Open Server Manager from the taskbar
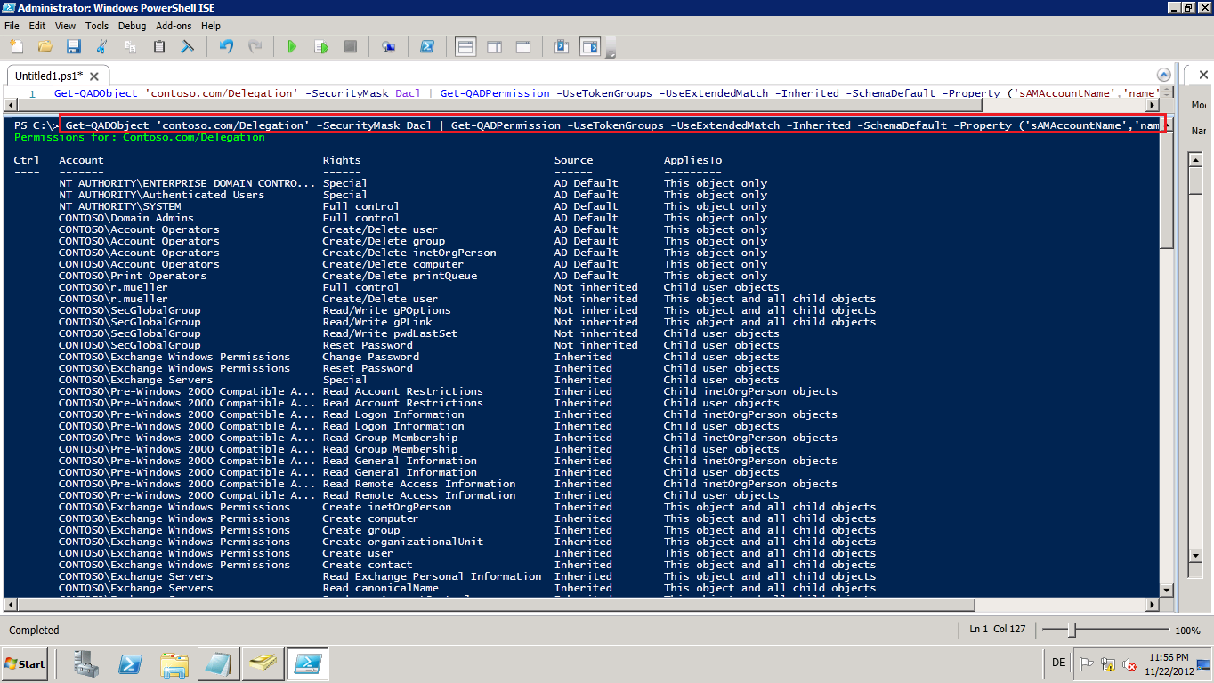 87,663
